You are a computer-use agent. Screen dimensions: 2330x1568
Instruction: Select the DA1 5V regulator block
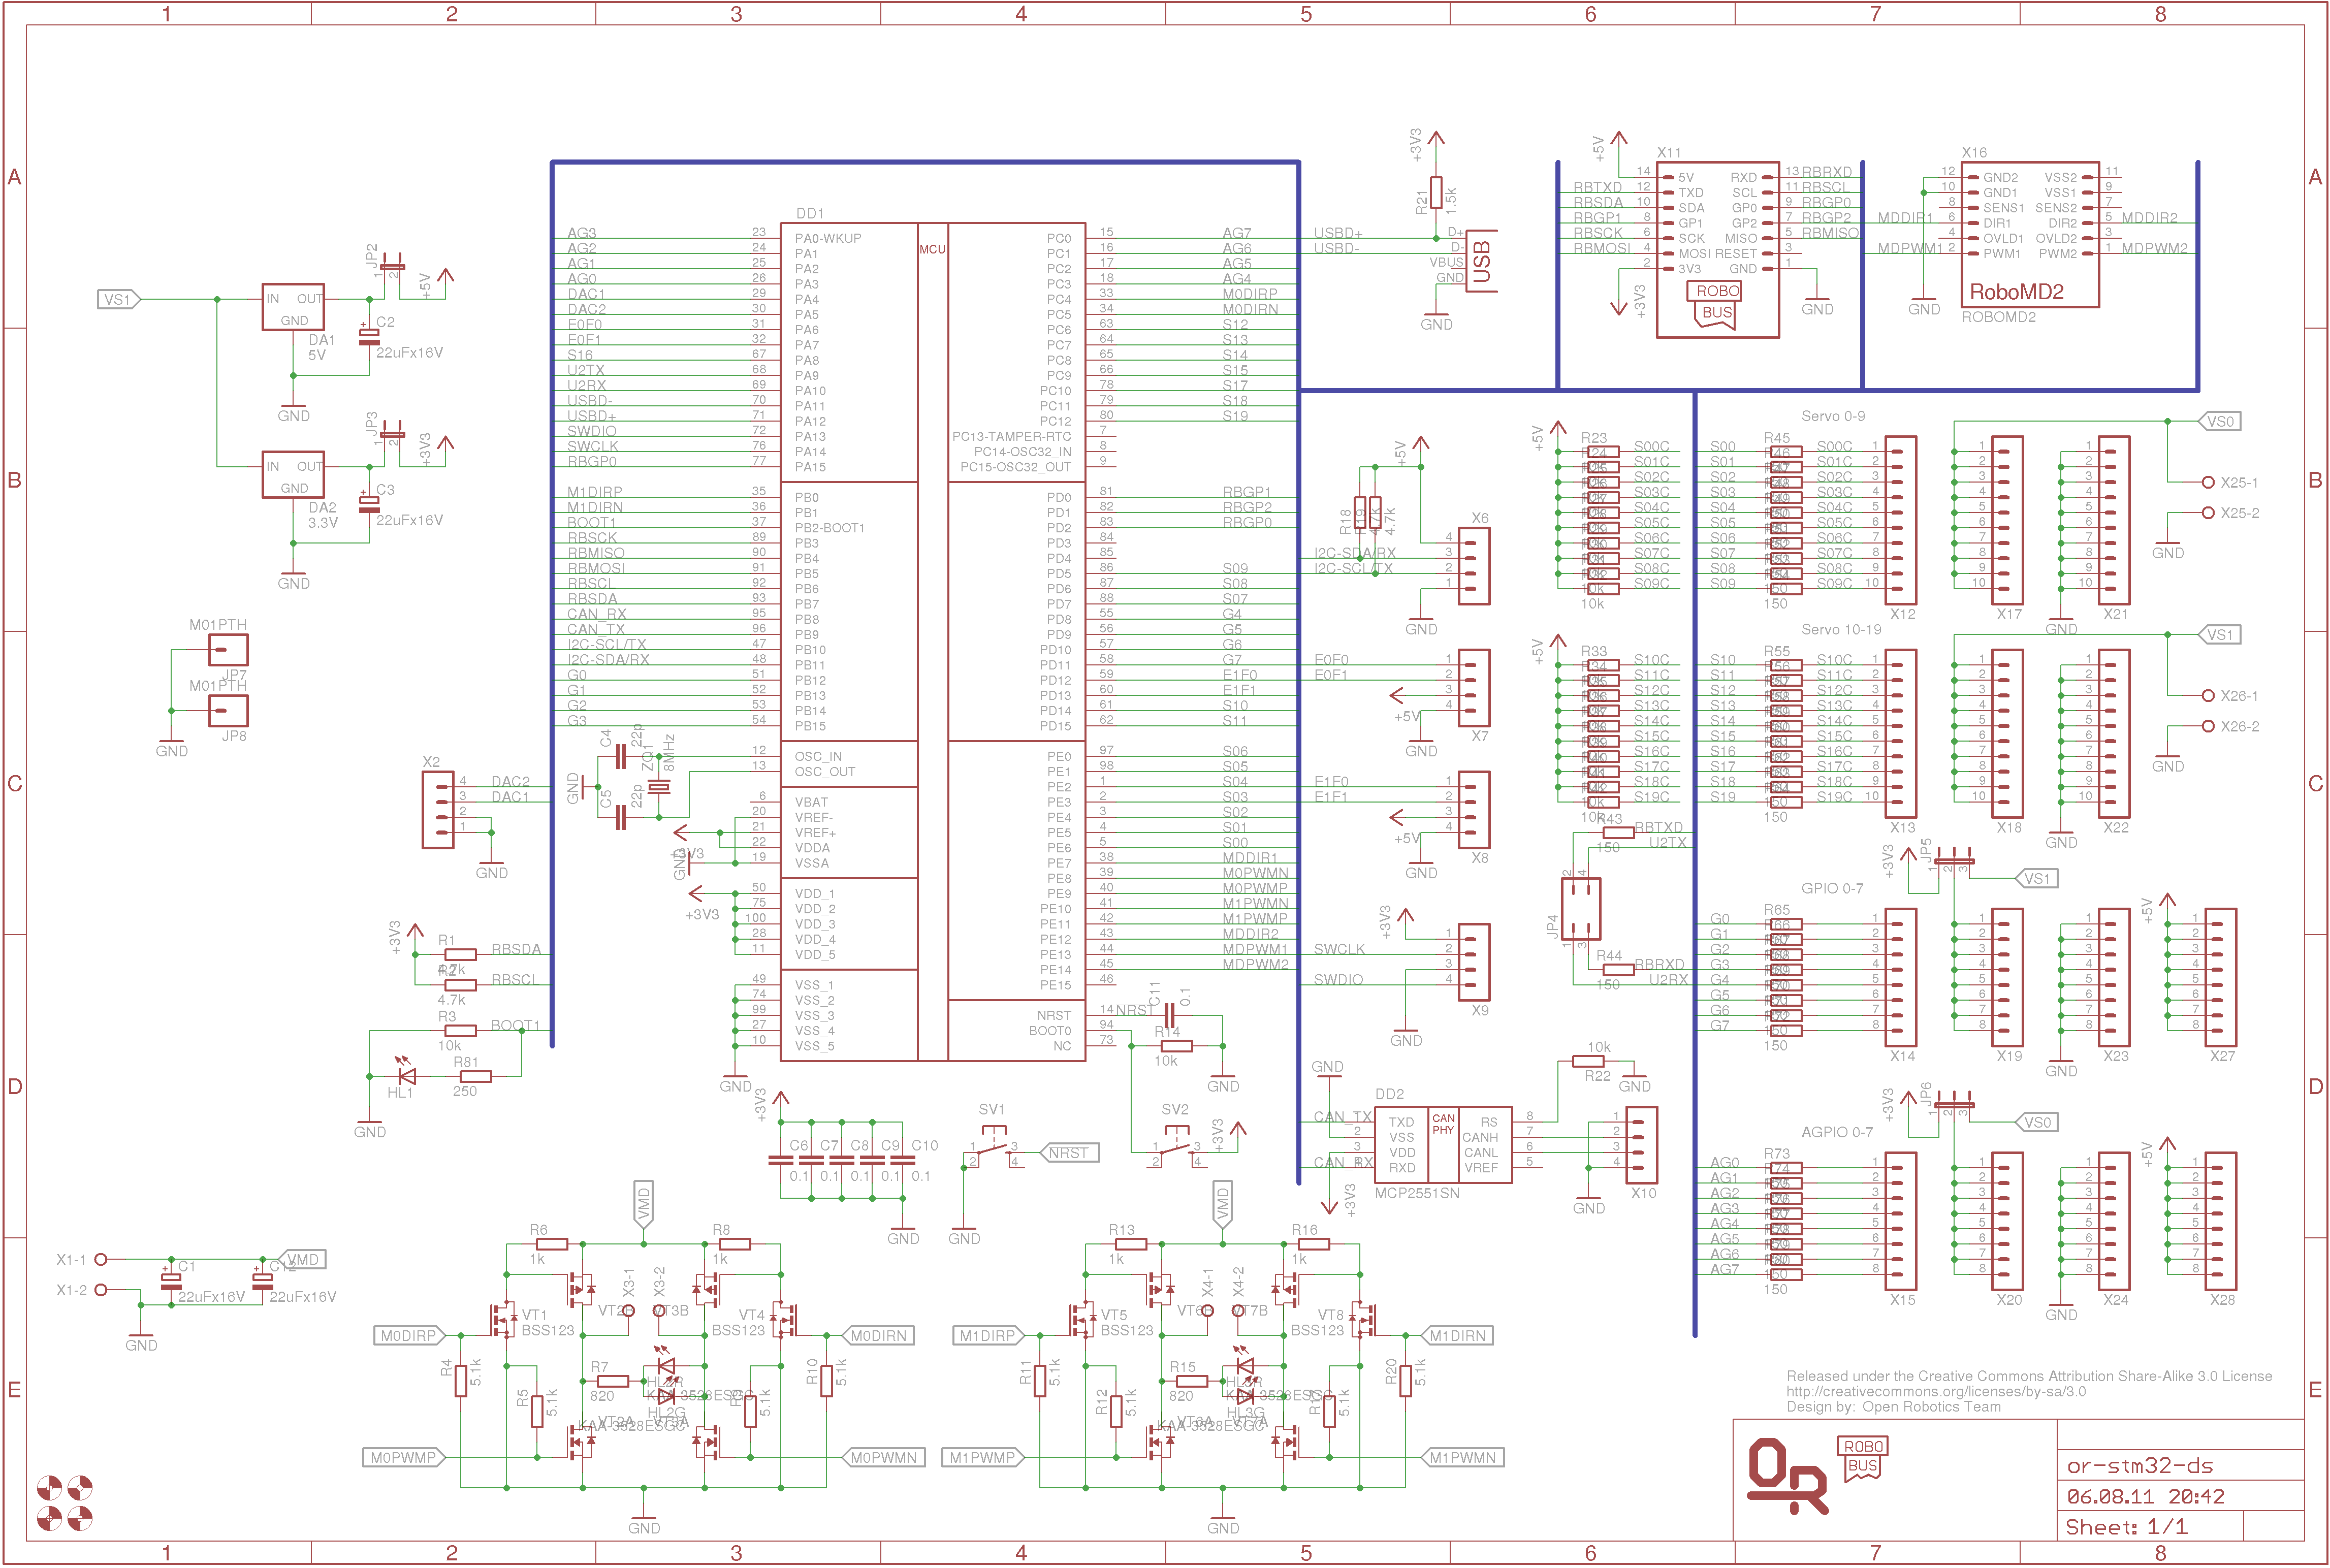click(293, 307)
